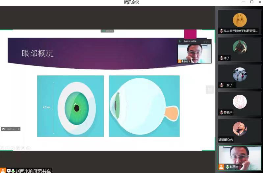Click the orange host icon on 赵西米's sidebar tile
This screenshot has height=173, width=263.
tap(222, 167)
